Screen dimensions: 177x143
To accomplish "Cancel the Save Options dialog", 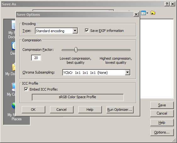I will (x=62, y=110).
